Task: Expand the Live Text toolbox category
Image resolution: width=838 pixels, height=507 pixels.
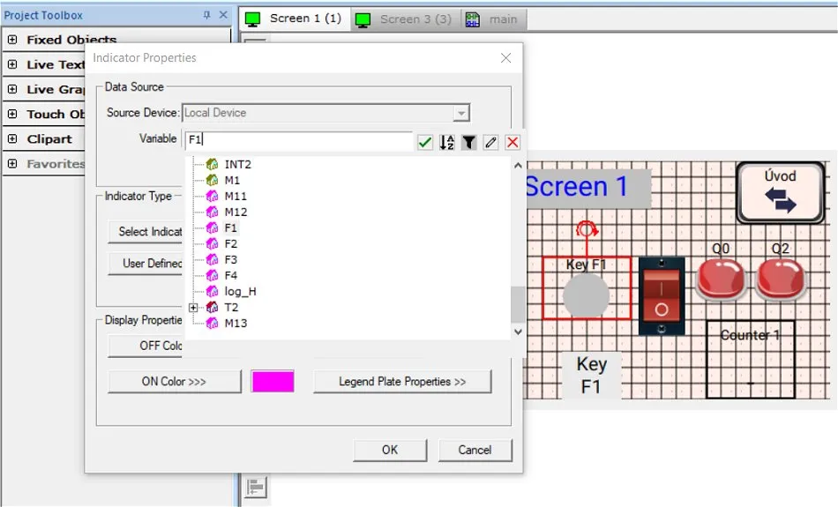Action: pyautogui.click(x=12, y=64)
